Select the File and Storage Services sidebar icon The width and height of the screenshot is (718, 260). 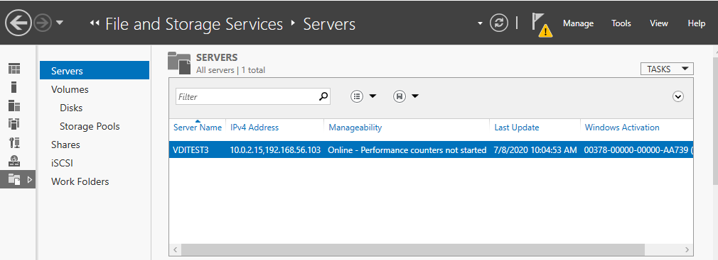tap(15, 180)
